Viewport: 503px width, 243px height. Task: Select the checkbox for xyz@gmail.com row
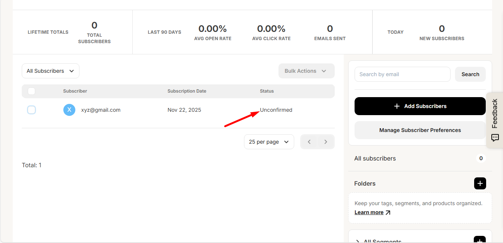(x=31, y=110)
